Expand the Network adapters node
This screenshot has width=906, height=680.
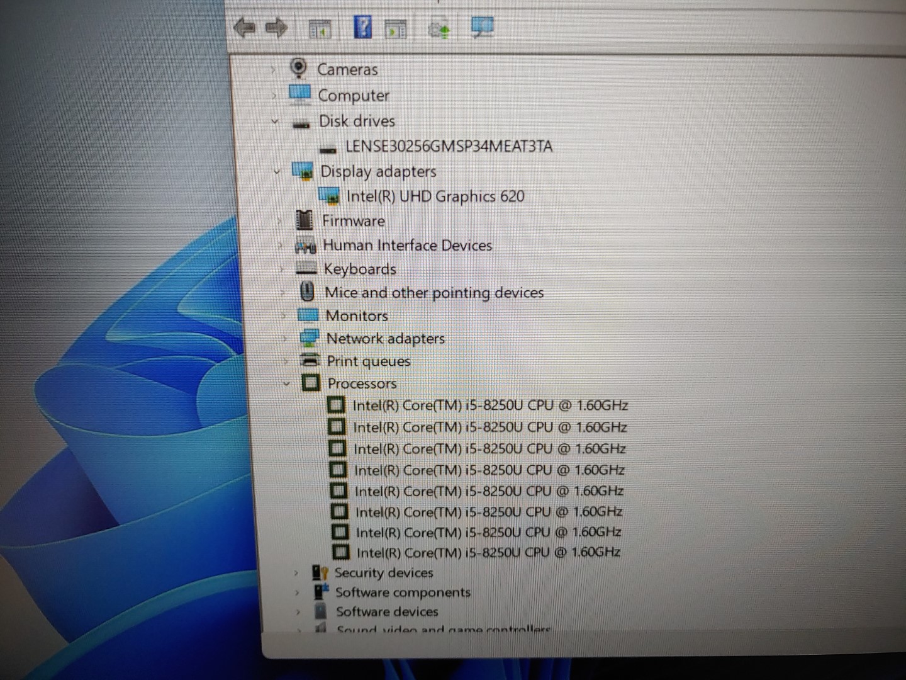point(285,339)
